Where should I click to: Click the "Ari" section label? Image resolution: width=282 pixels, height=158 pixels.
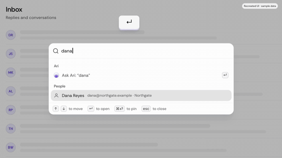(x=56, y=66)
